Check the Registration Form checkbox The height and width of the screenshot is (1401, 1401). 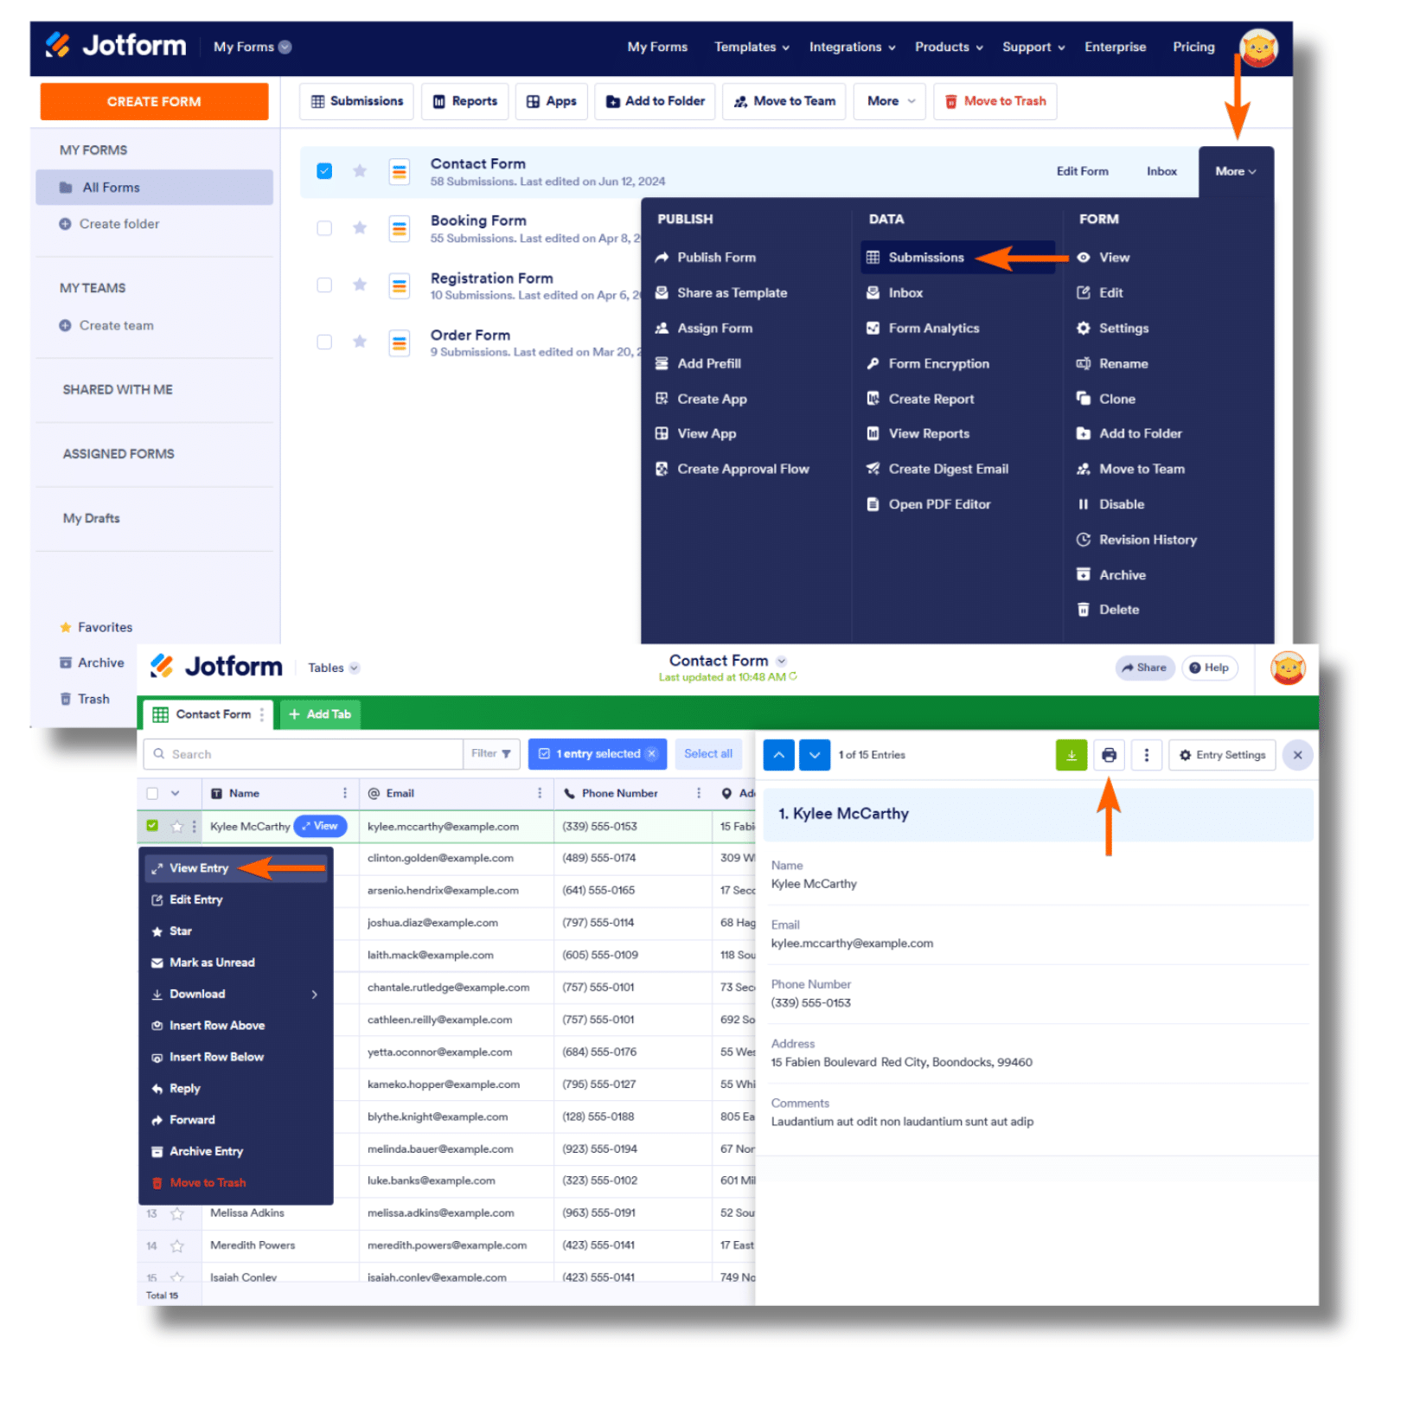(x=324, y=285)
